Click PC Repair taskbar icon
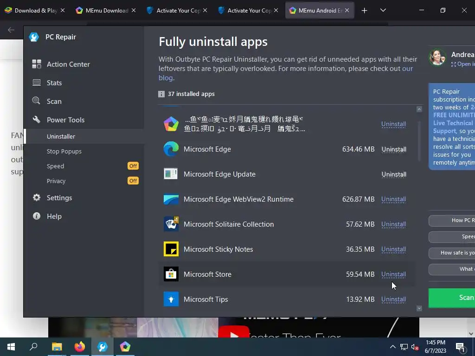 point(103,347)
